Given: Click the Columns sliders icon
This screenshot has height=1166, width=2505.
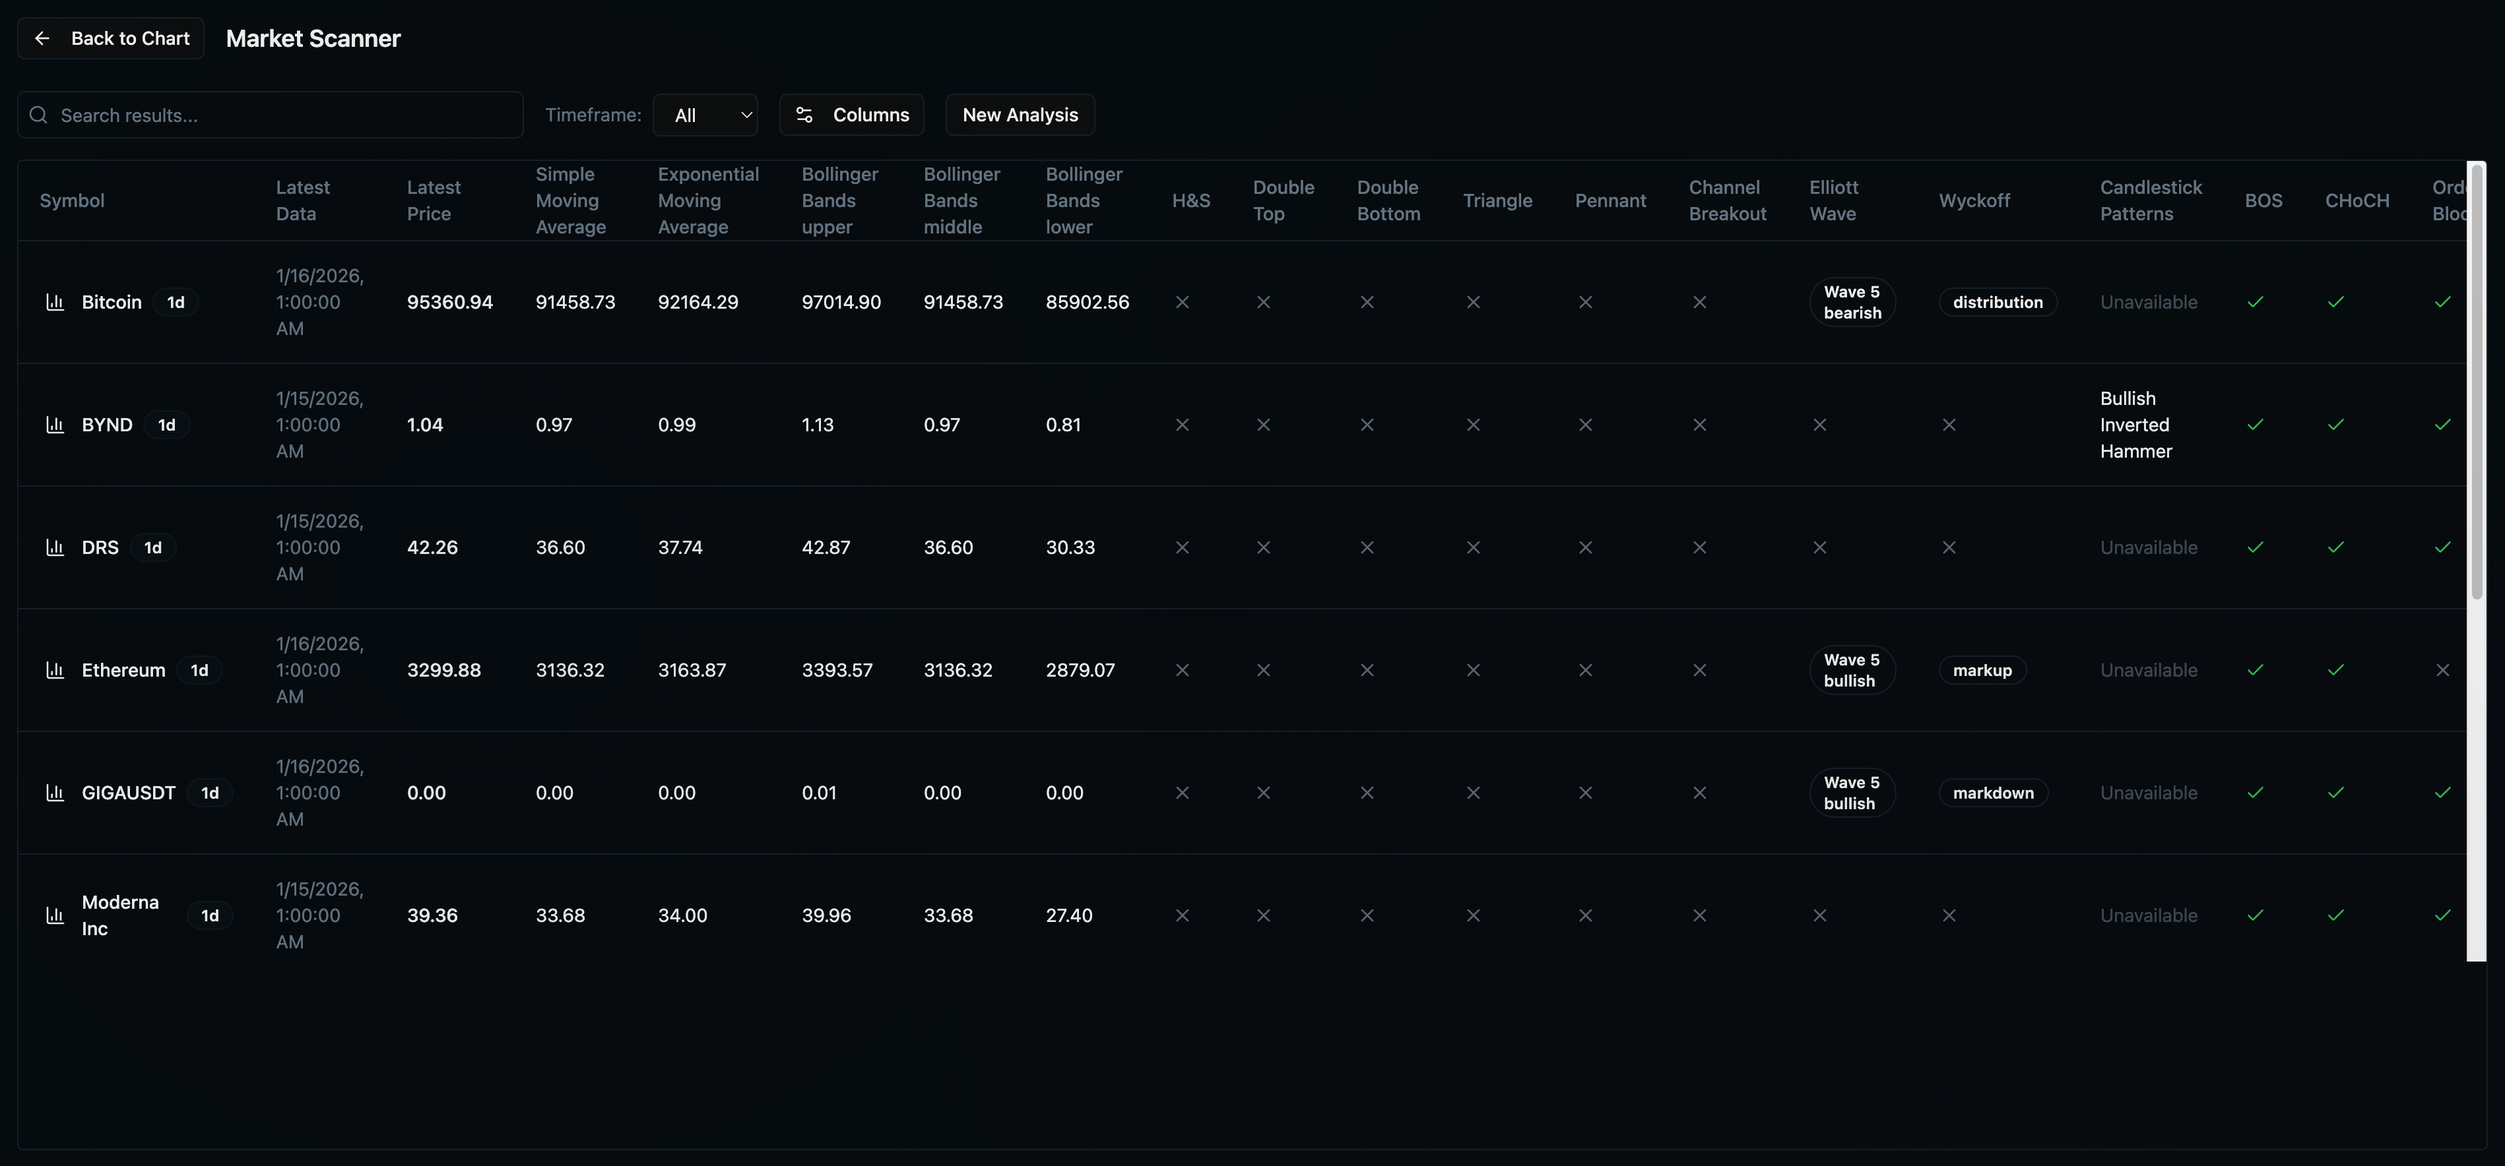Looking at the screenshot, I should 804,115.
